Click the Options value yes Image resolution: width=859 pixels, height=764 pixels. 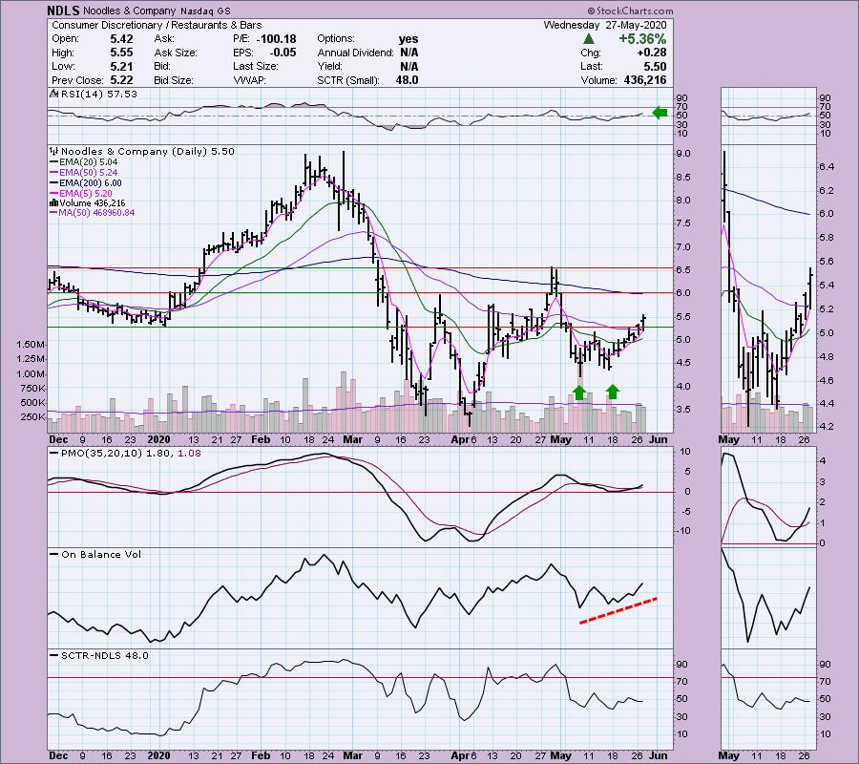coord(409,39)
